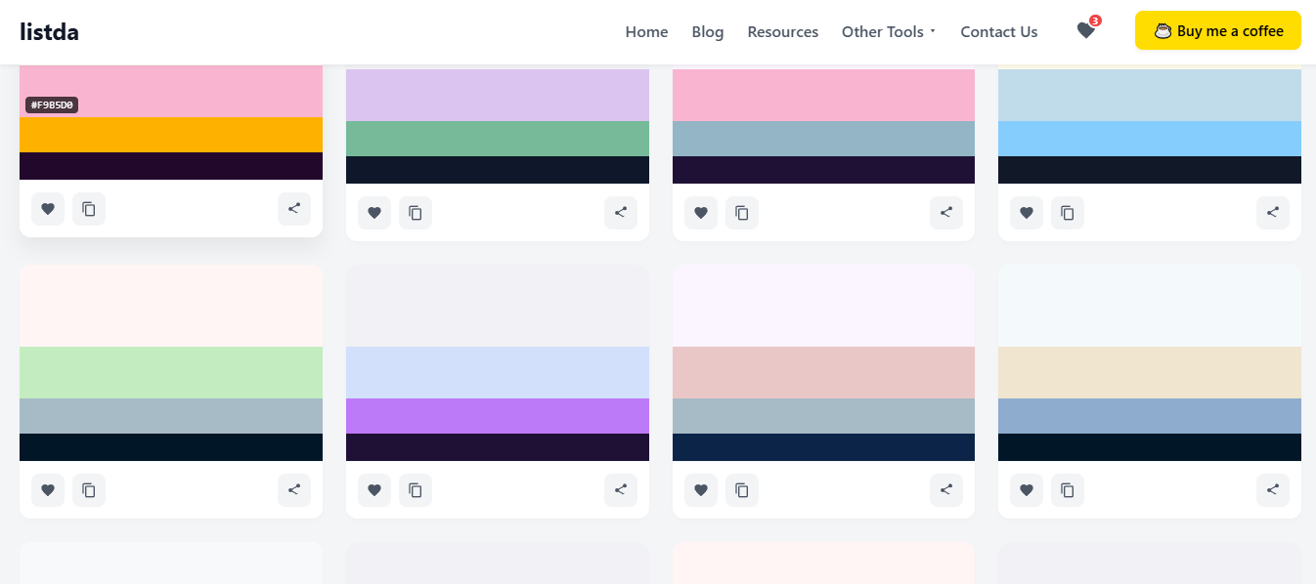Select the mint green color stripe
Screen dimensions: 1316x584
[x=171, y=372]
